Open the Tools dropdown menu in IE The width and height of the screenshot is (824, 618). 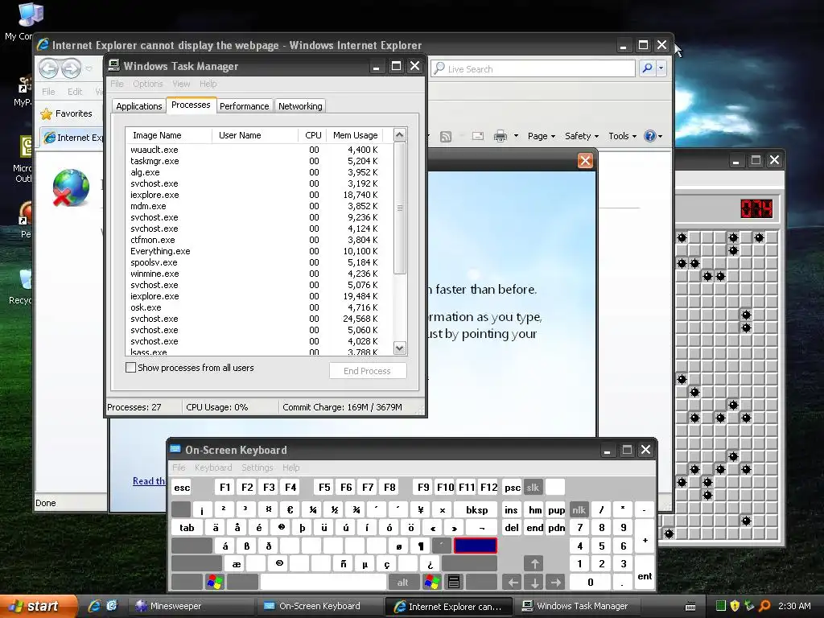[x=622, y=136]
